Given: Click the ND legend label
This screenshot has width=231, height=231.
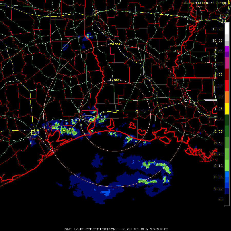Looking at the screenshot, I should 220,200.
